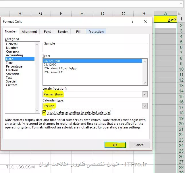This screenshot has height=173, width=185.
Task: Confirm with the OK button
Action: tap(115, 145)
